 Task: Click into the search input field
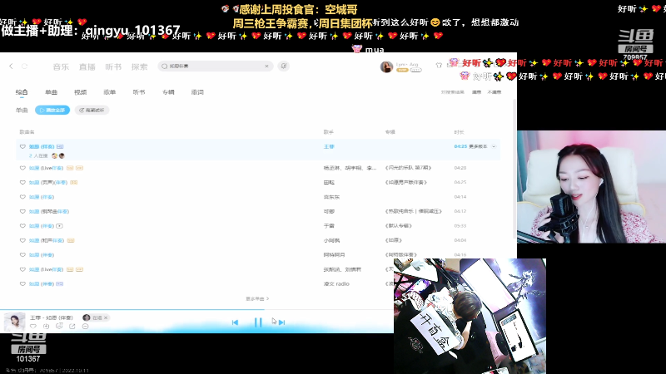215,66
